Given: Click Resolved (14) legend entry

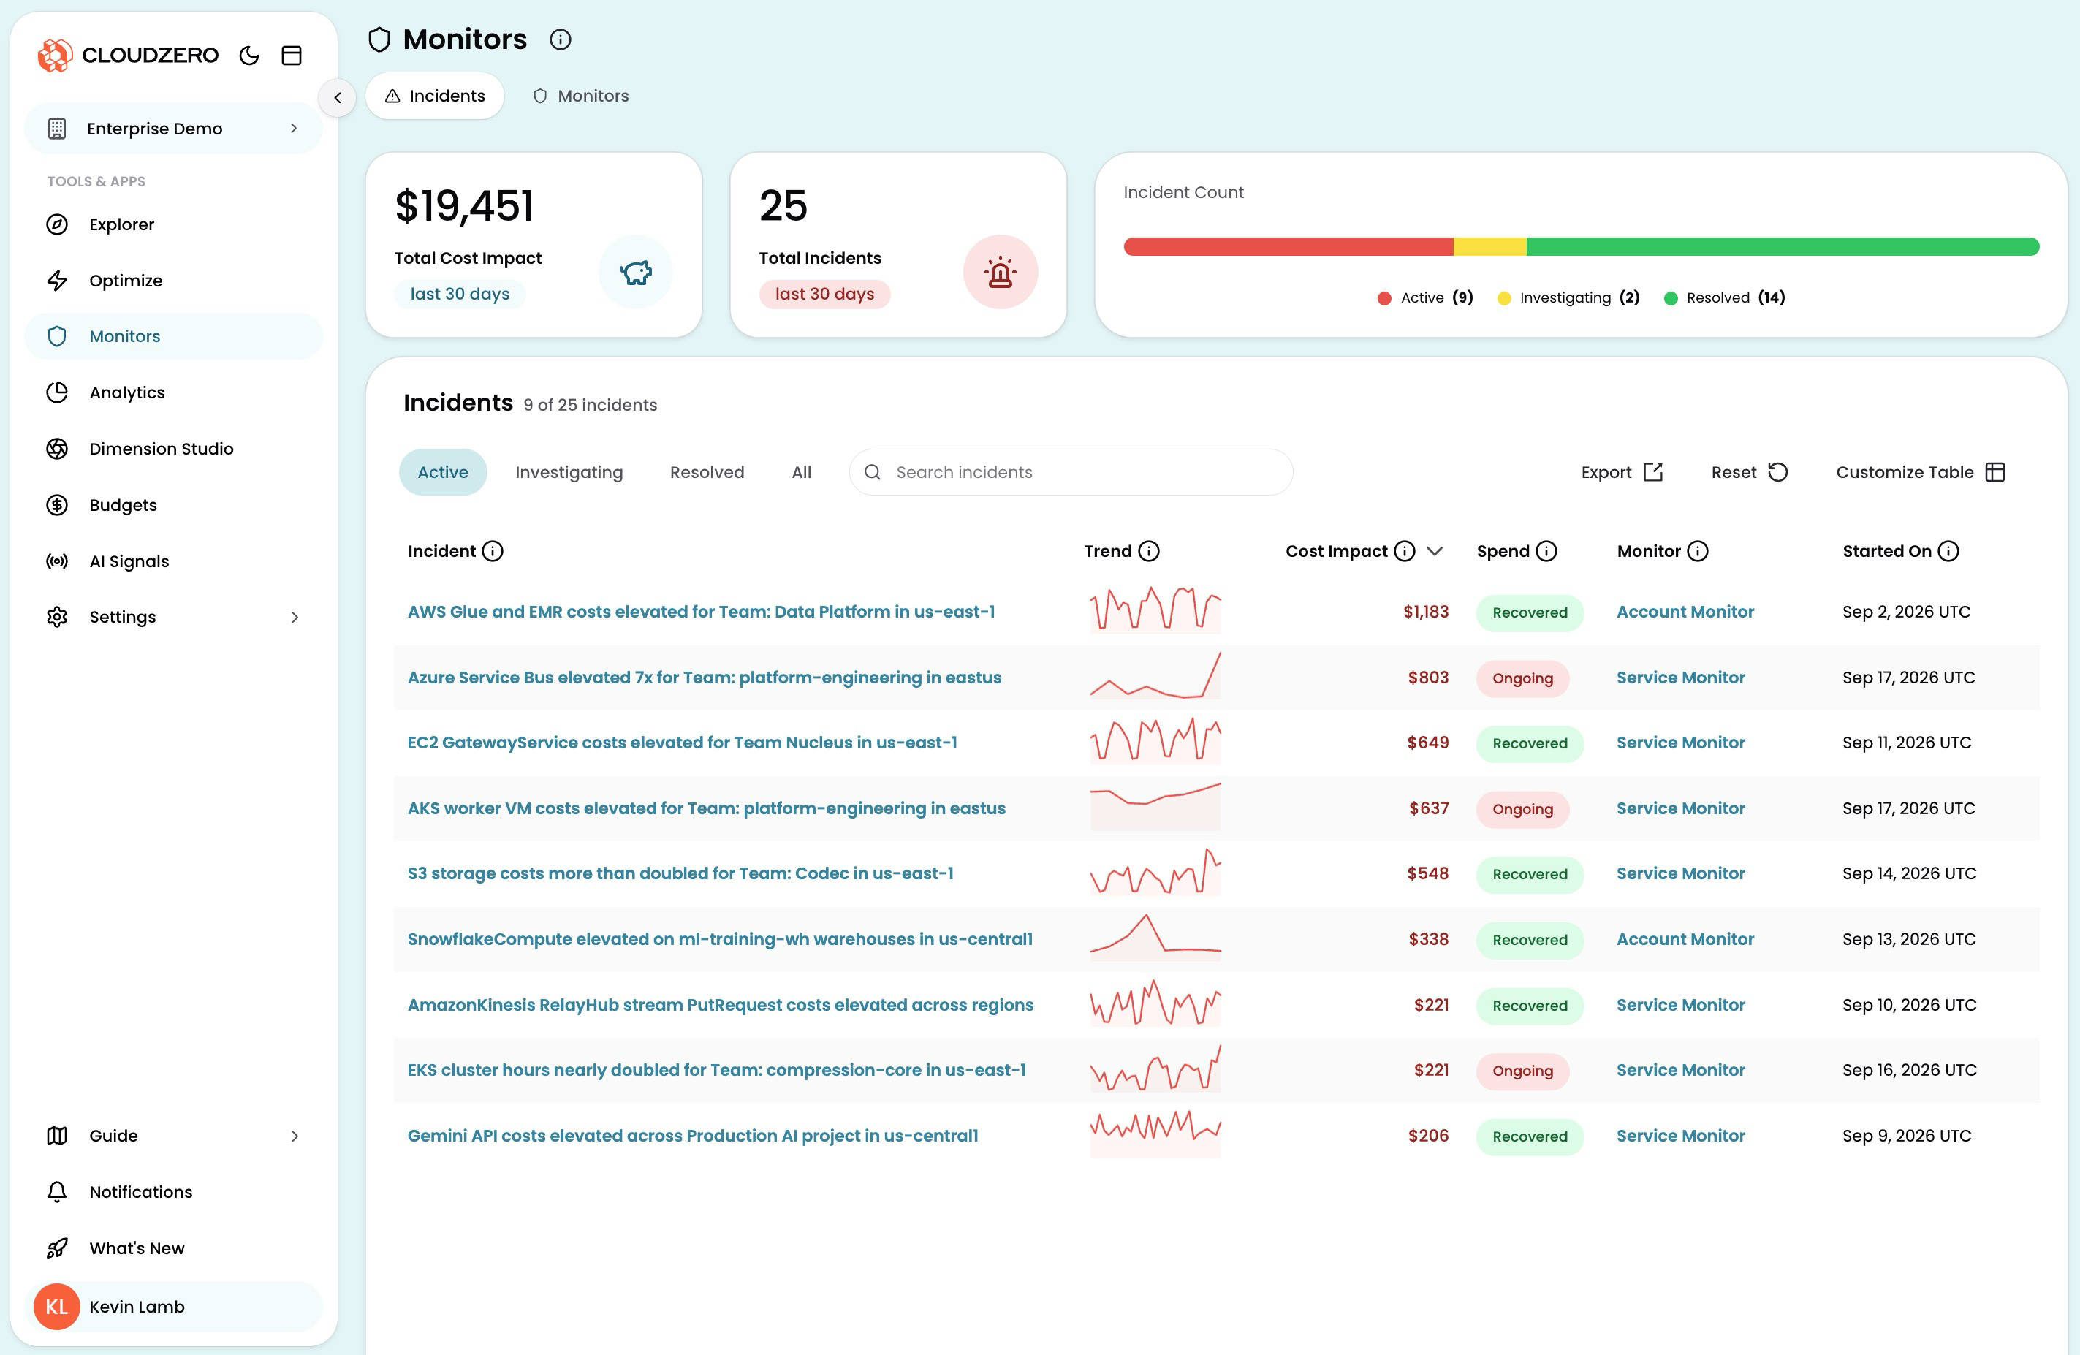Looking at the screenshot, I should pos(1724,298).
